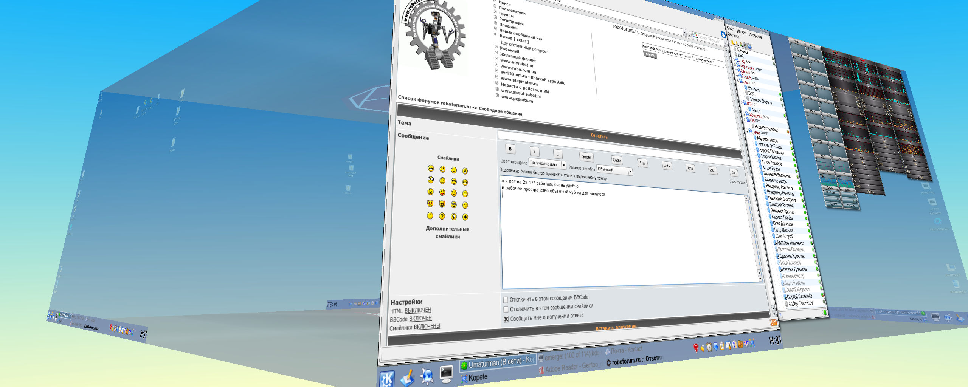Viewport: 968px width, 387px height.
Task: Collapse the _work group in Kopete
Action: (x=748, y=131)
